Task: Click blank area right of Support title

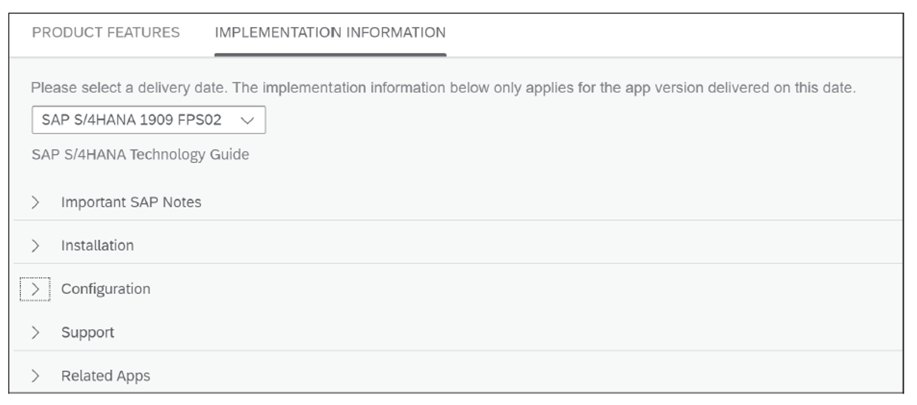Action: pos(493,332)
